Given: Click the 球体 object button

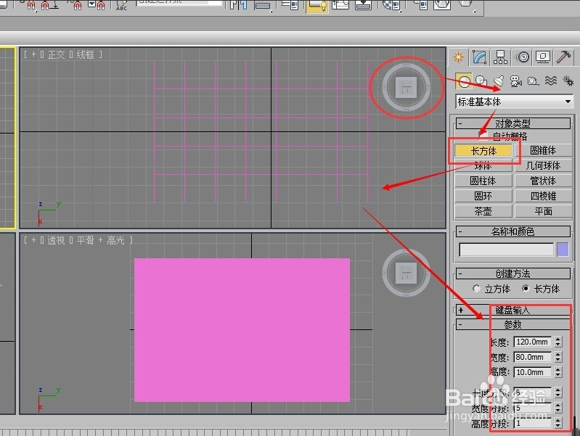Looking at the screenshot, I should pos(483,165).
